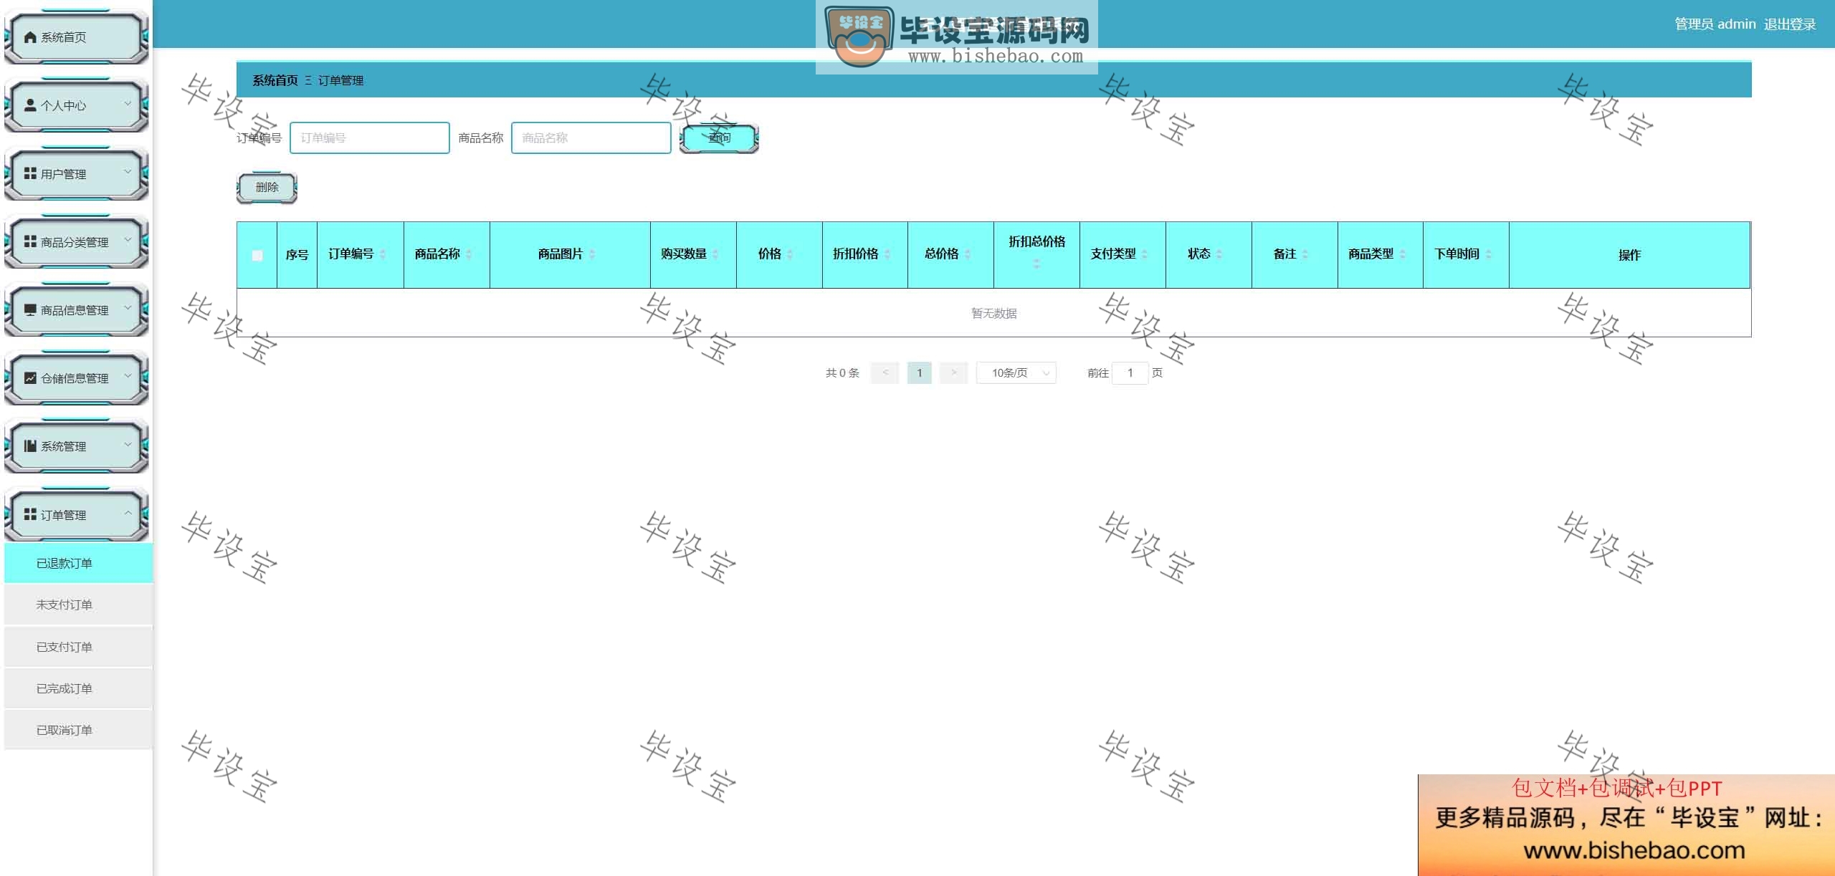Go to next page arrow
Viewport: 1835px width, 876px height.
tap(953, 372)
